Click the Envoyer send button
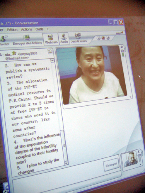 pyautogui.click(x=111, y=165)
